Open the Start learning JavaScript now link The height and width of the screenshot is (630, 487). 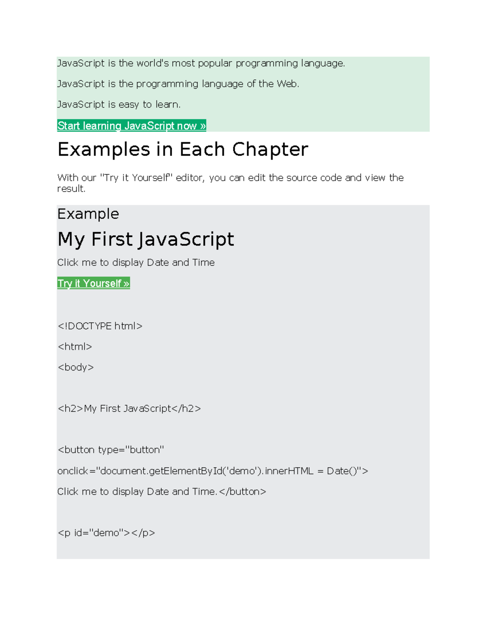pyautogui.click(x=131, y=126)
